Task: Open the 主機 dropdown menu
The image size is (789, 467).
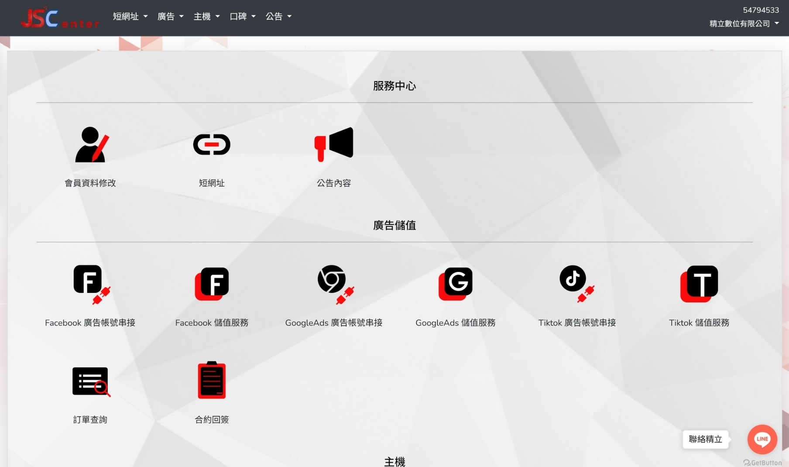Action: pos(206,17)
